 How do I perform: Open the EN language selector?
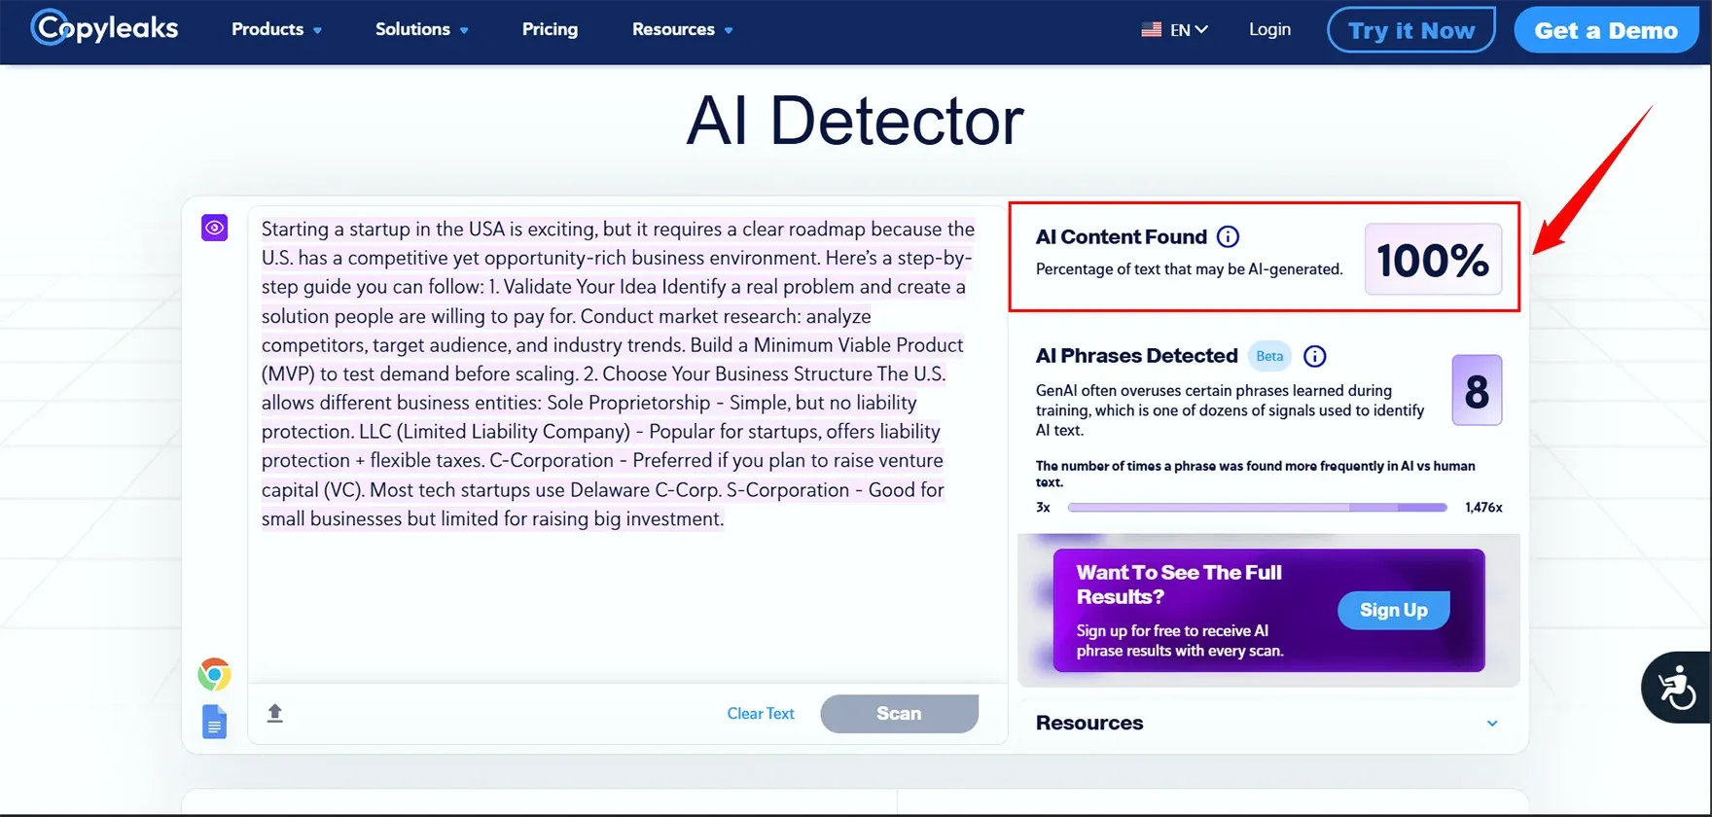(x=1189, y=29)
